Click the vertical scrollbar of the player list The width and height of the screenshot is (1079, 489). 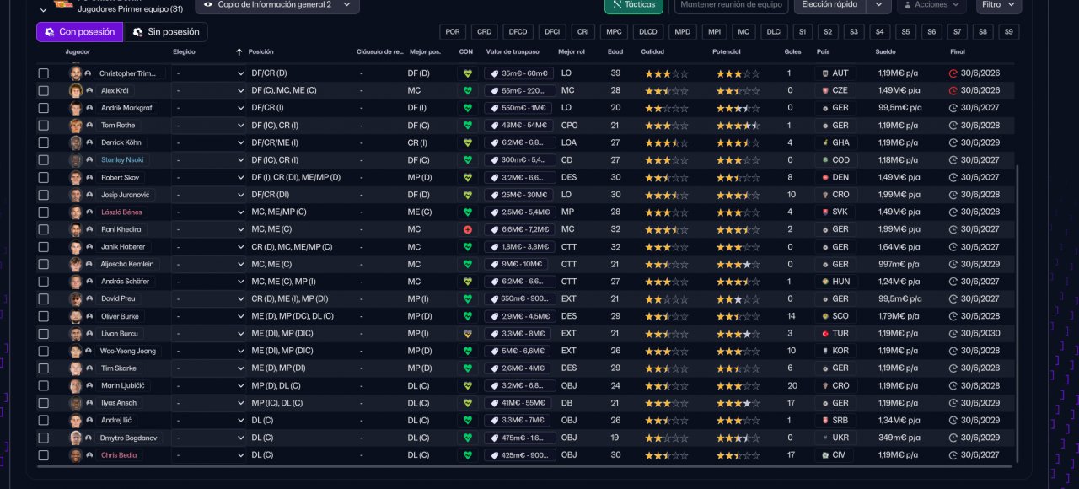(x=1017, y=314)
